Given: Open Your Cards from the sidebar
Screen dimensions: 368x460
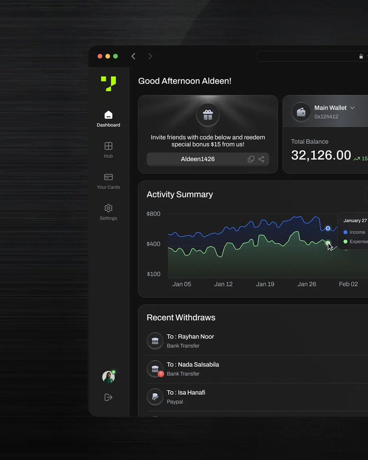Looking at the screenshot, I should click(108, 177).
